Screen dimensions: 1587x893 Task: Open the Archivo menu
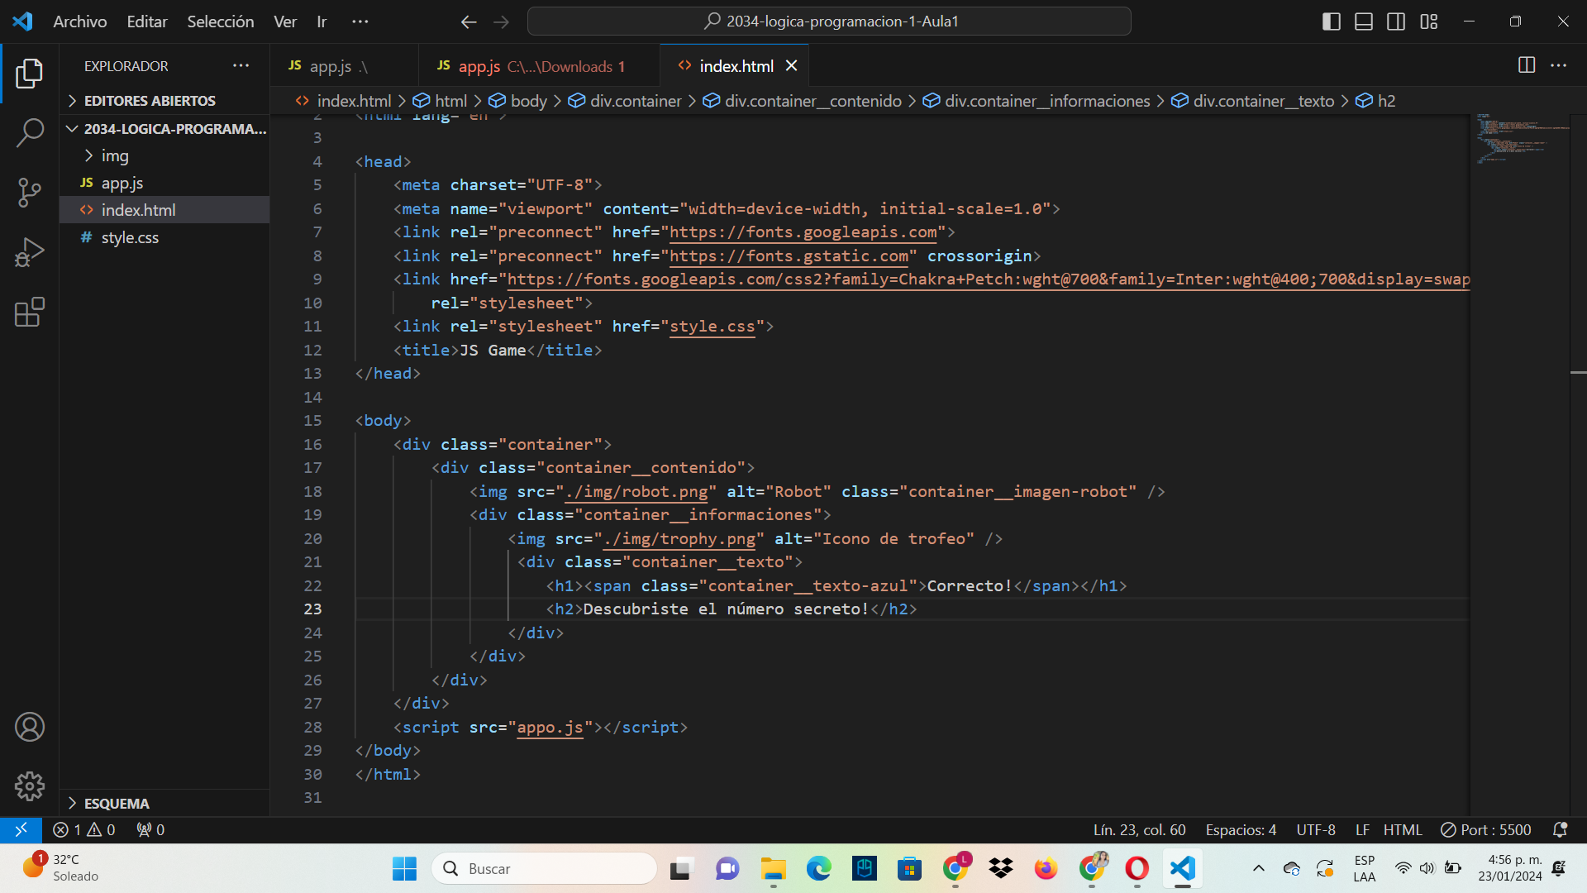[x=80, y=21]
